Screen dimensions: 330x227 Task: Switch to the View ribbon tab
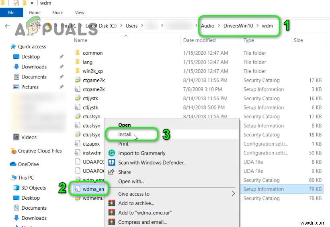pyautogui.click(x=80, y=12)
